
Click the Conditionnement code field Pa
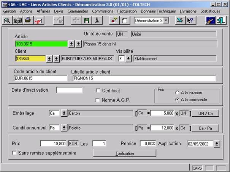(x=54, y=128)
